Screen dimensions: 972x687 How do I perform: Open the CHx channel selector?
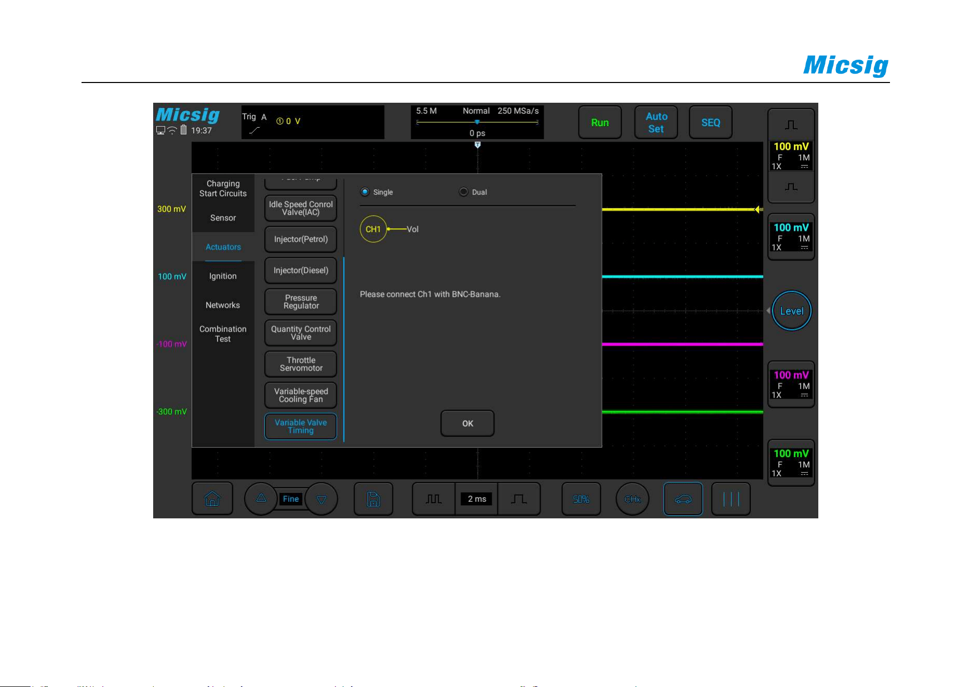632,499
